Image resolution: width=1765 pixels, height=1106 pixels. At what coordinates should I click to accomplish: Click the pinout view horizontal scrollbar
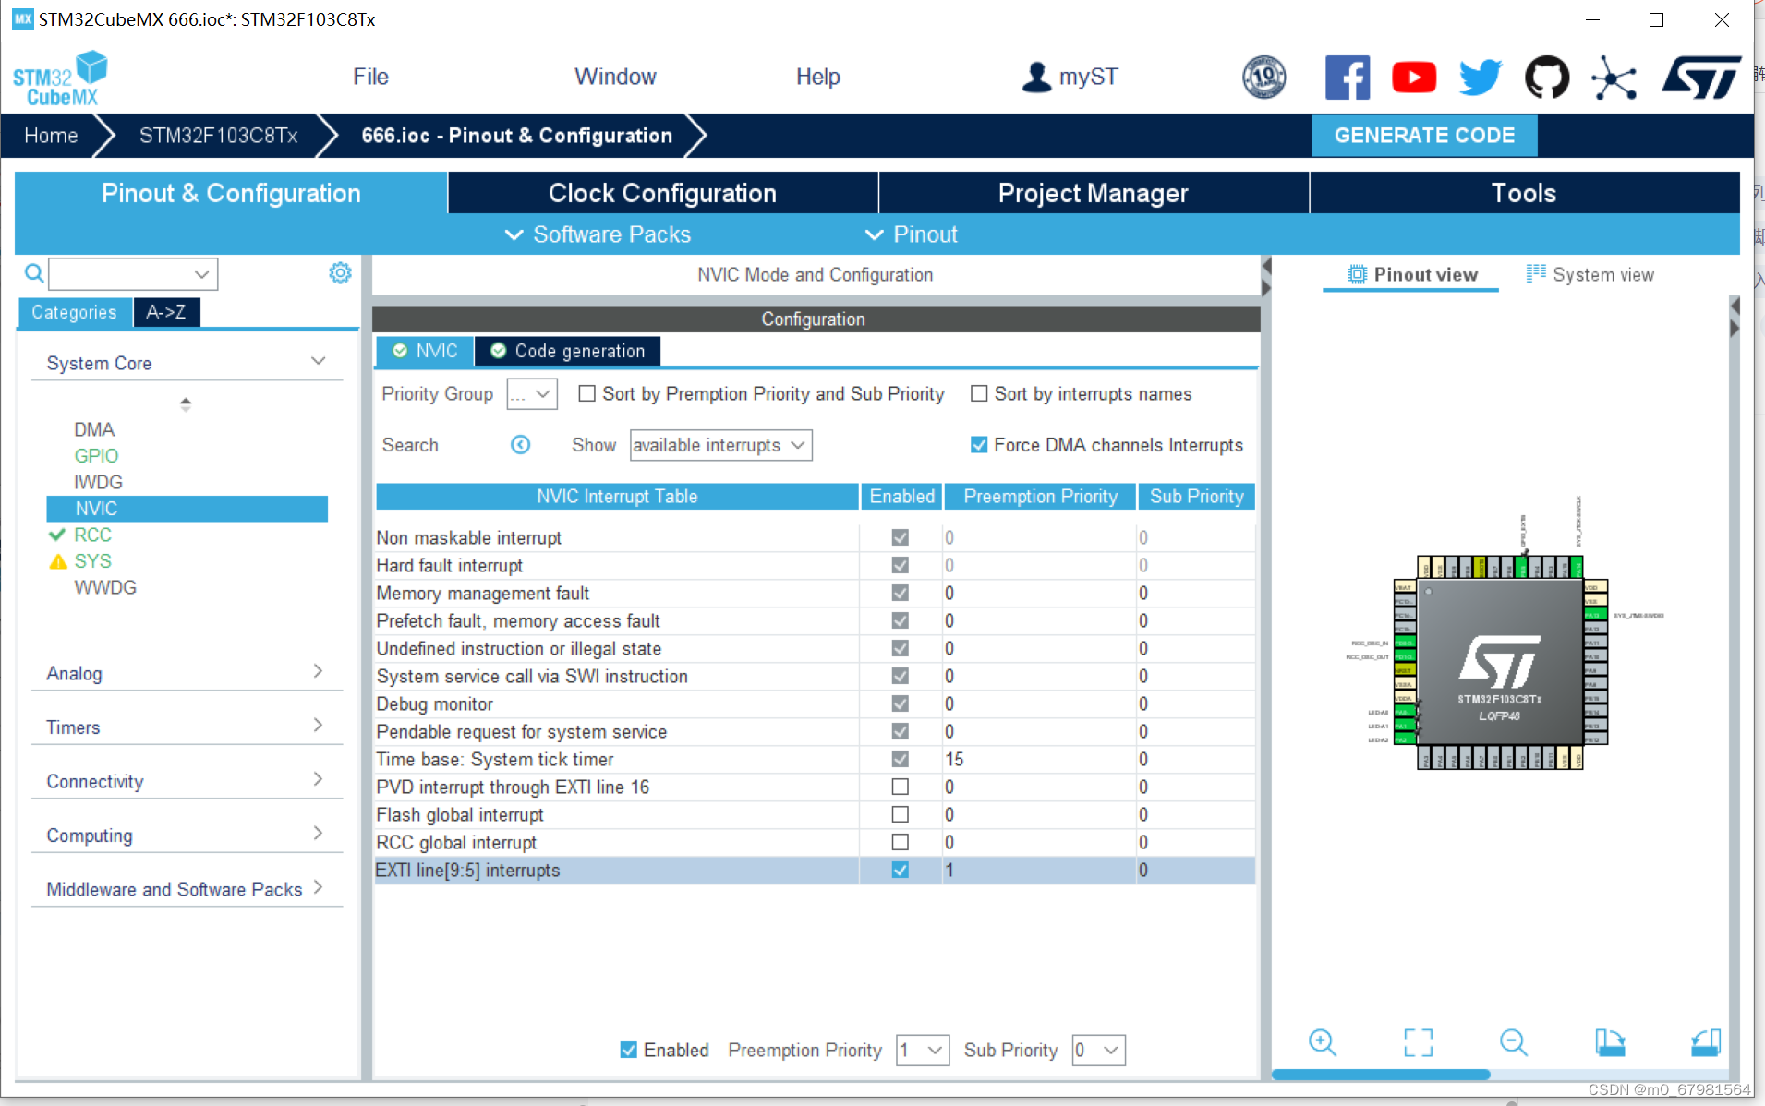click(x=1381, y=1075)
